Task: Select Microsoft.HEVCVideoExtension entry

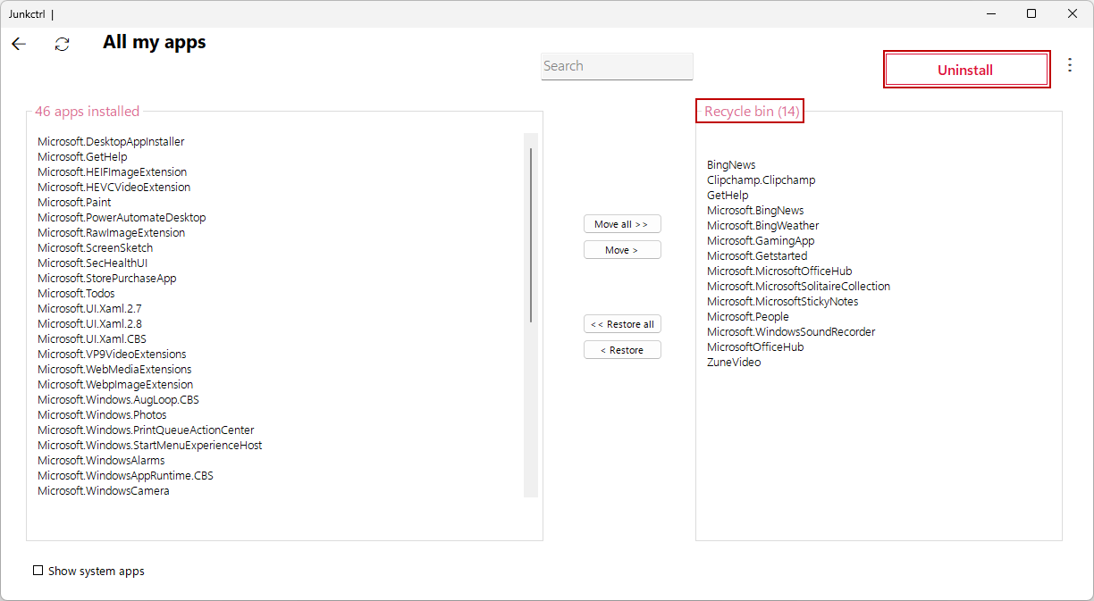Action: [x=114, y=188]
